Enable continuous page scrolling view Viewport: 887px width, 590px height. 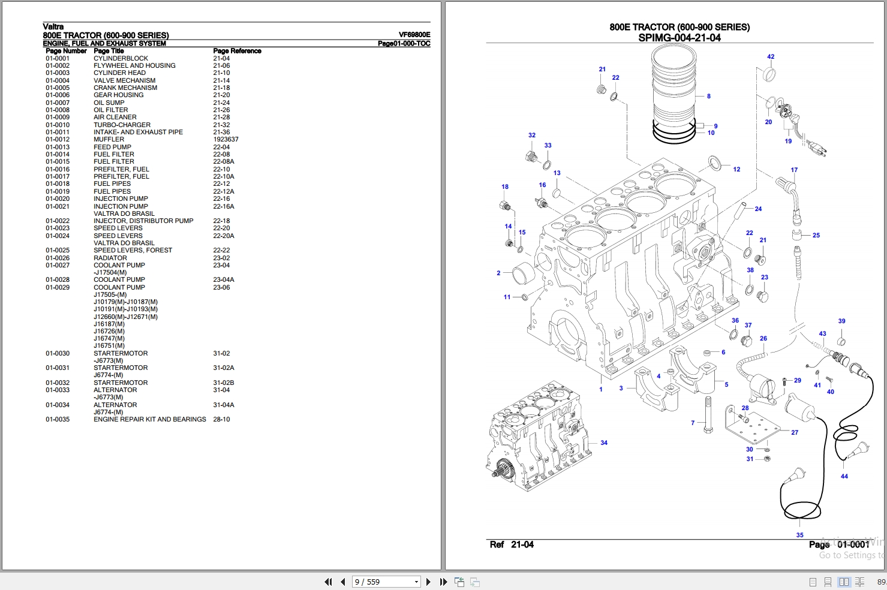pos(828,582)
